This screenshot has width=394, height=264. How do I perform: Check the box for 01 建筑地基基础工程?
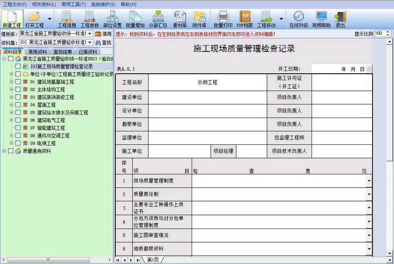[18, 82]
